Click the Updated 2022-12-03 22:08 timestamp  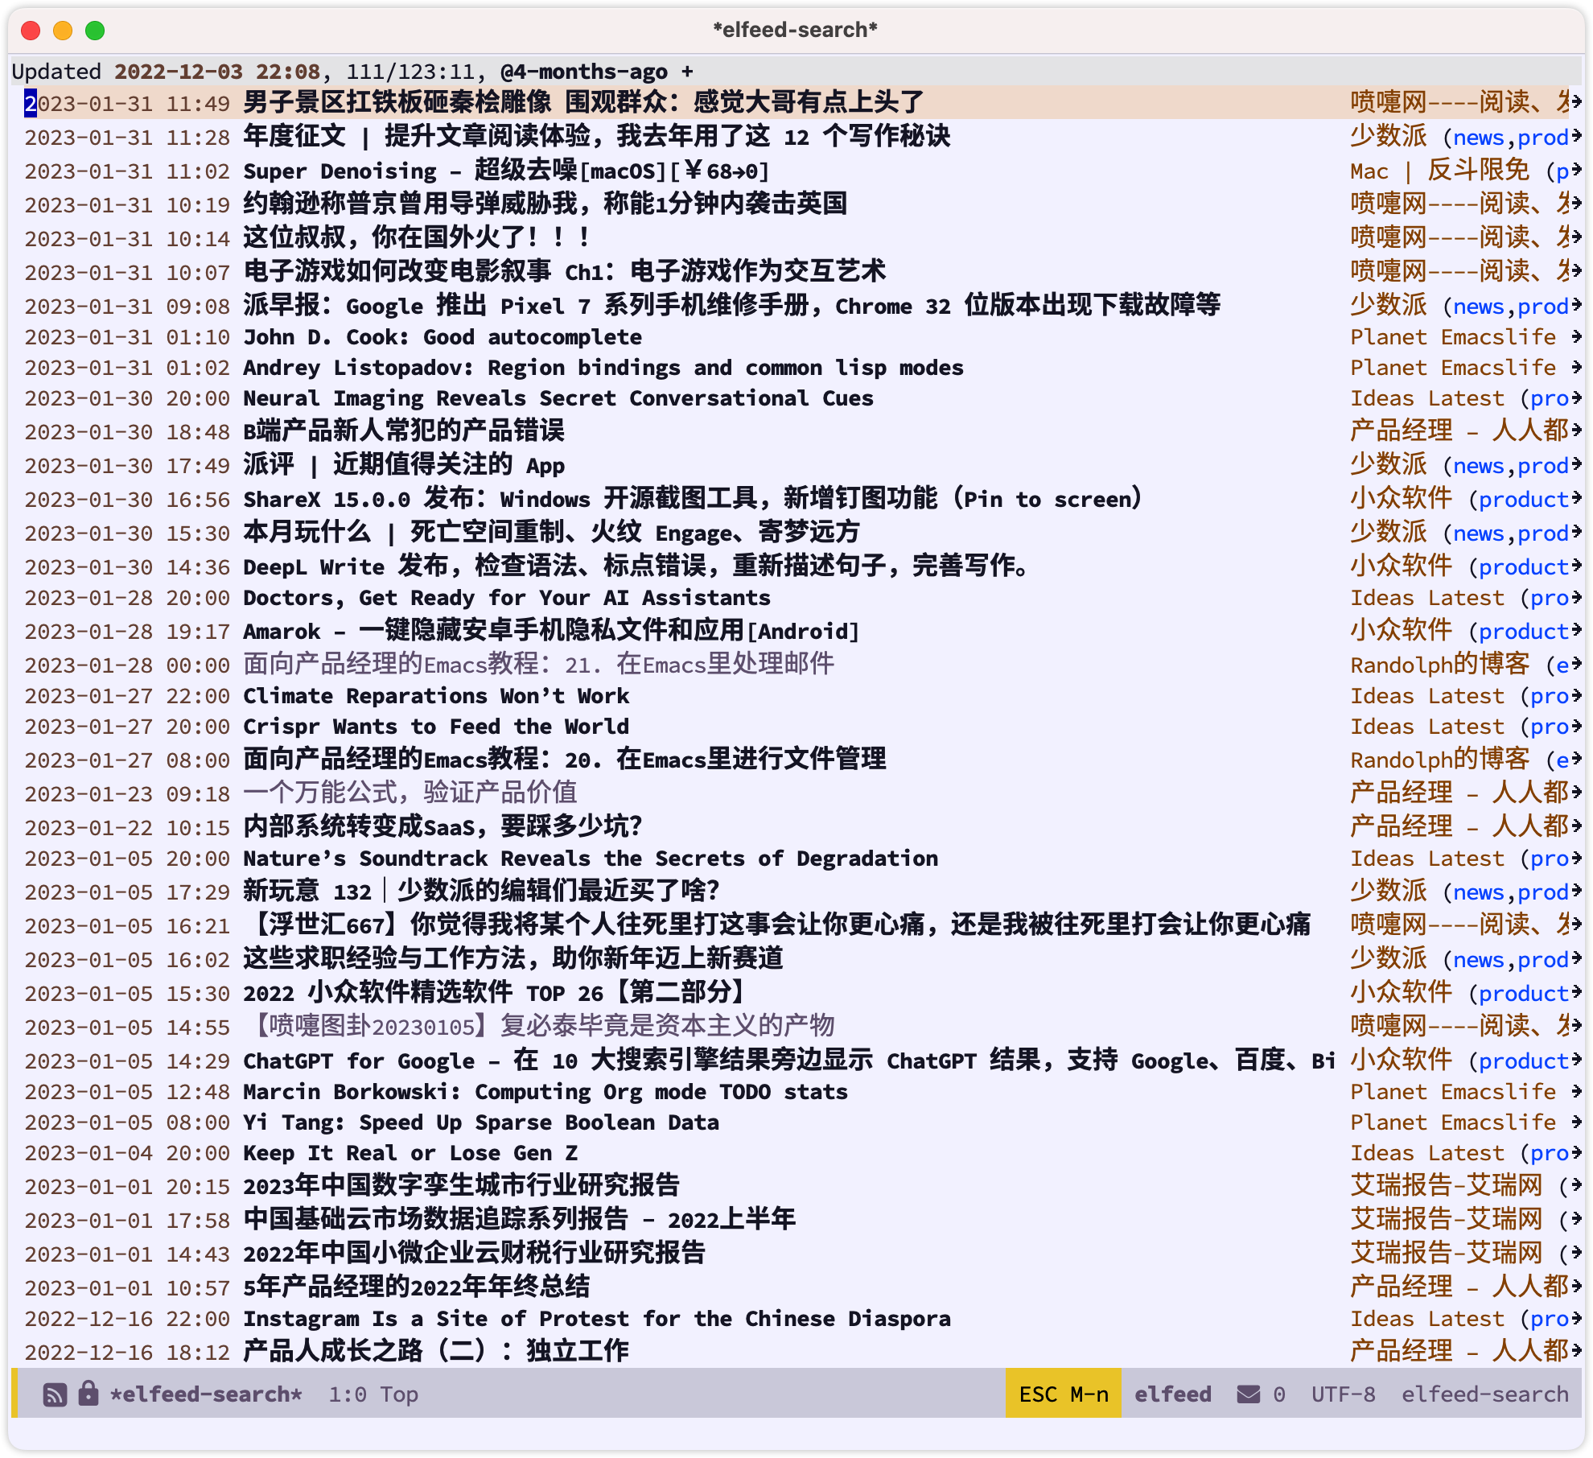tap(166, 72)
